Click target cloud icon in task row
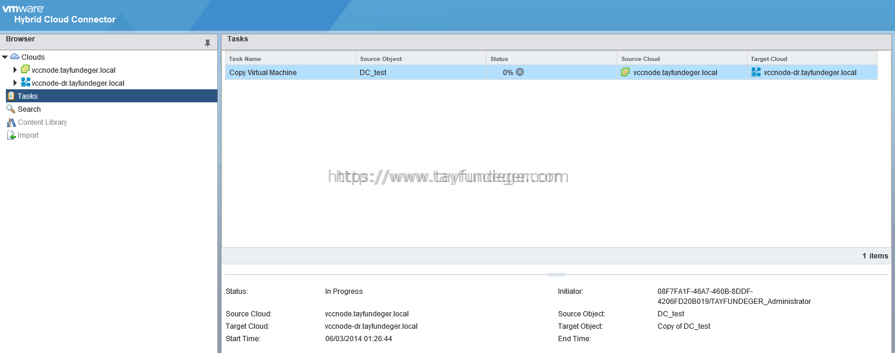The height and width of the screenshot is (353, 895). tap(756, 72)
